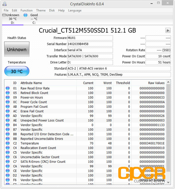This screenshot has width=175, height=189.
Task: Click the 30 °C temperature button
Action: (x=17, y=71)
